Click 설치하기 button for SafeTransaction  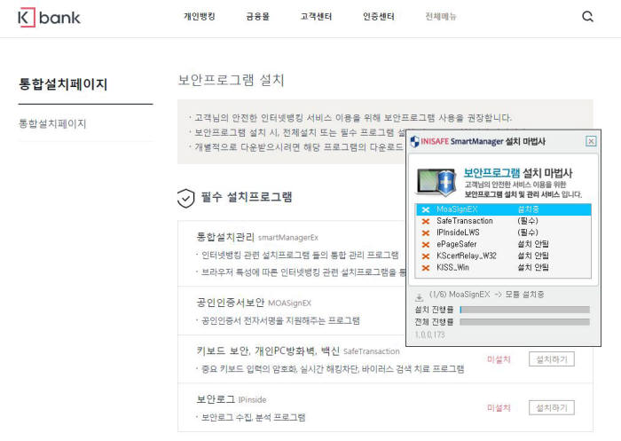[552, 359]
